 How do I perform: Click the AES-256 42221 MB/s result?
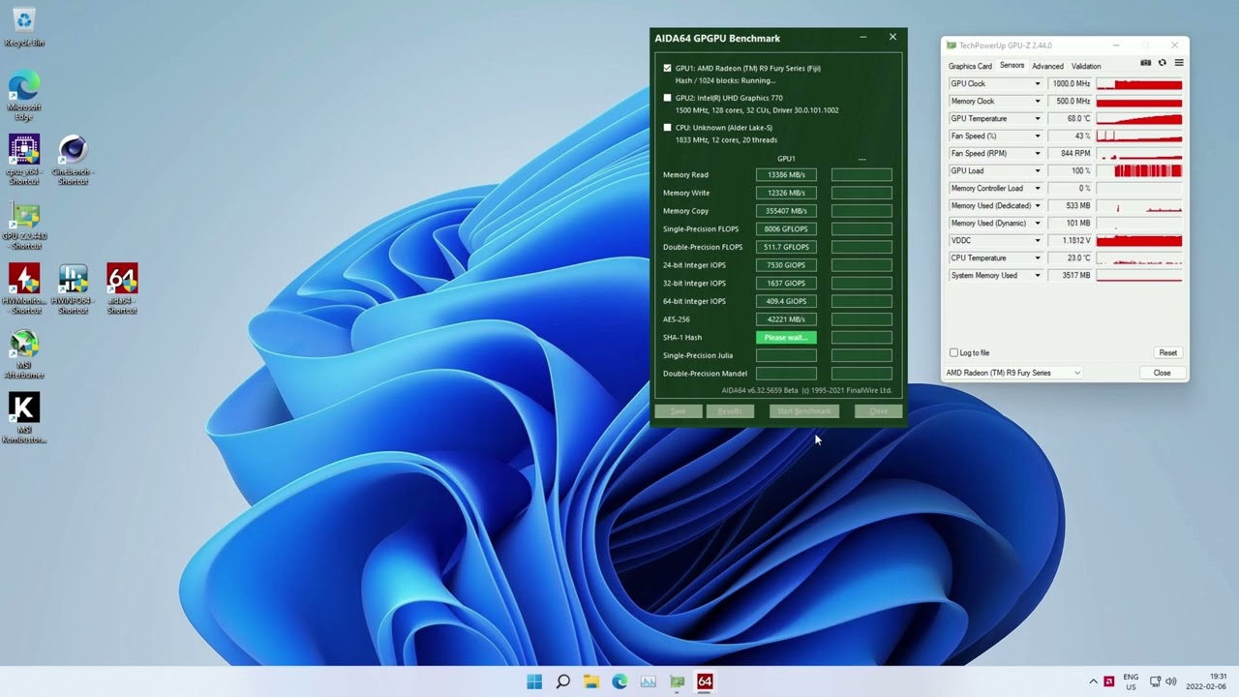pos(786,319)
